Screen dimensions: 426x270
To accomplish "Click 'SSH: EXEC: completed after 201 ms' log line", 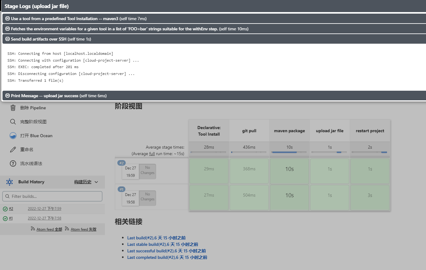I will tap(43, 67).
